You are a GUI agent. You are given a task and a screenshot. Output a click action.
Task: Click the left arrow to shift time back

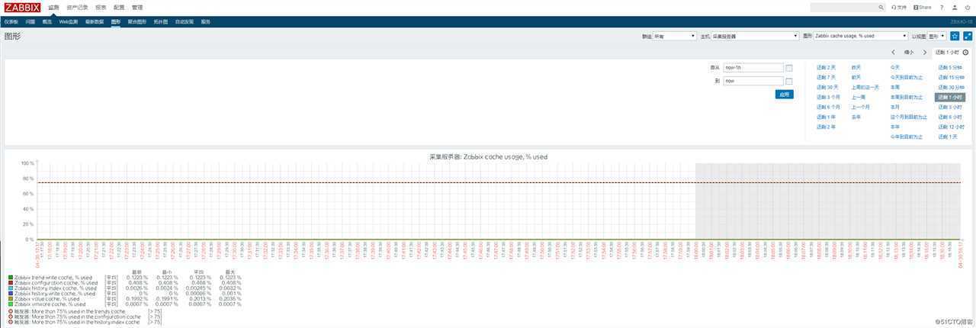pos(893,53)
